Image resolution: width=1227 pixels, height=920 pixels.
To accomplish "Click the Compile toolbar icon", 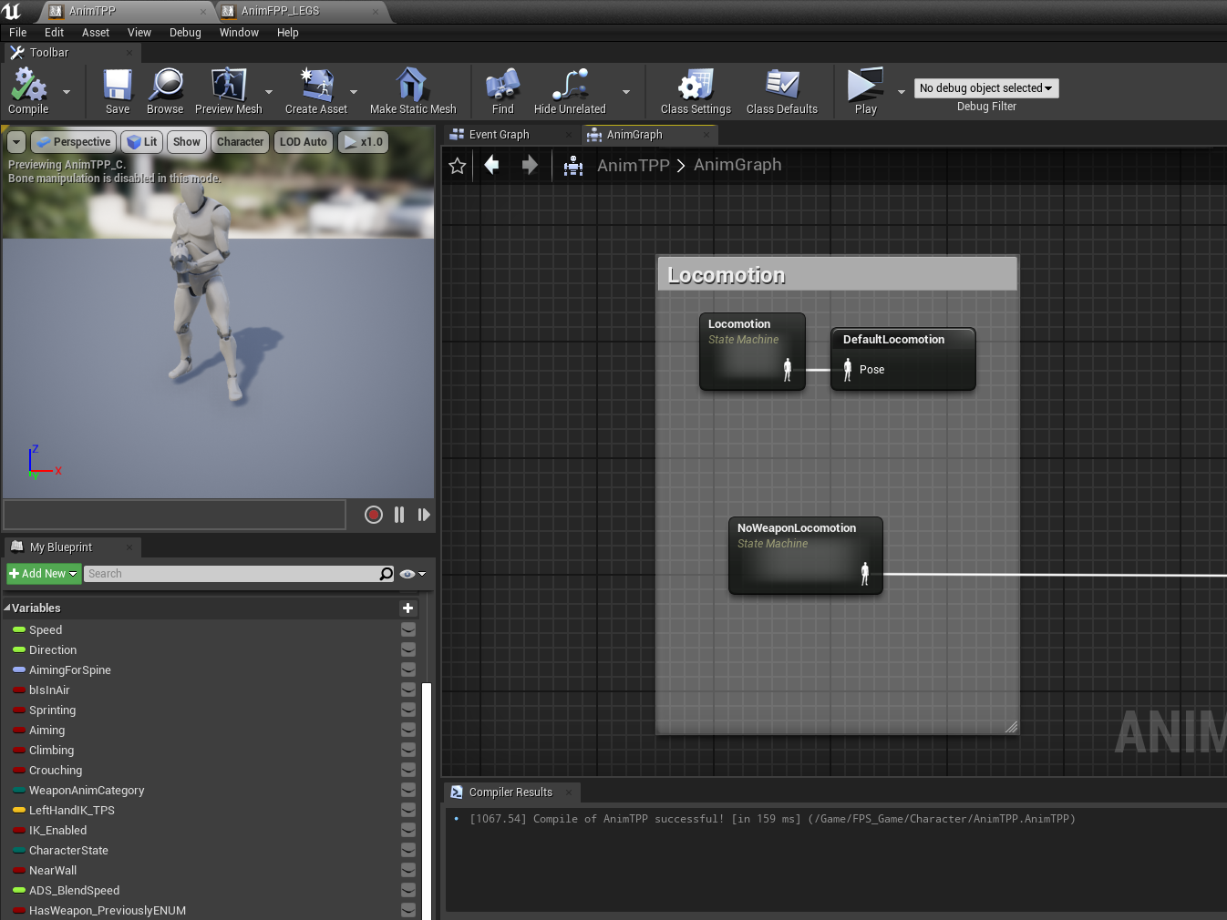I will [x=28, y=87].
